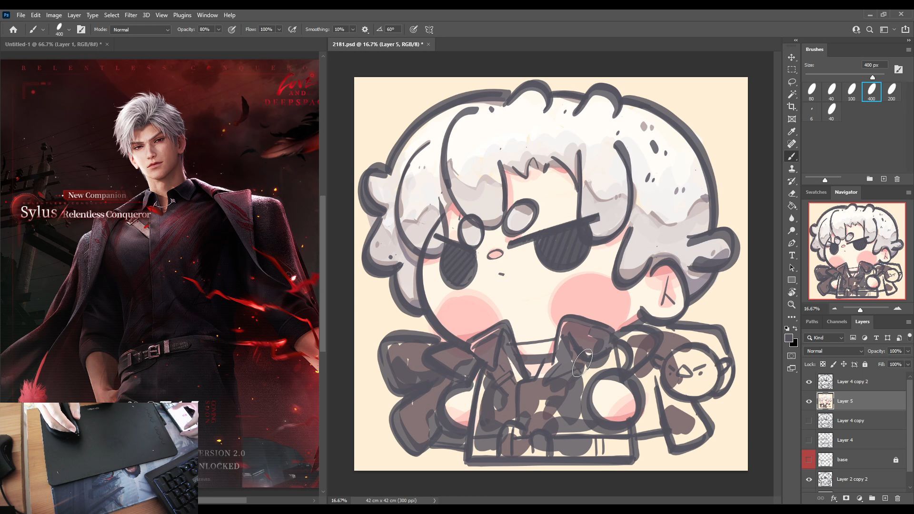Image resolution: width=914 pixels, height=514 pixels.
Task: Switch to the Channels tab
Action: point(836,322)
